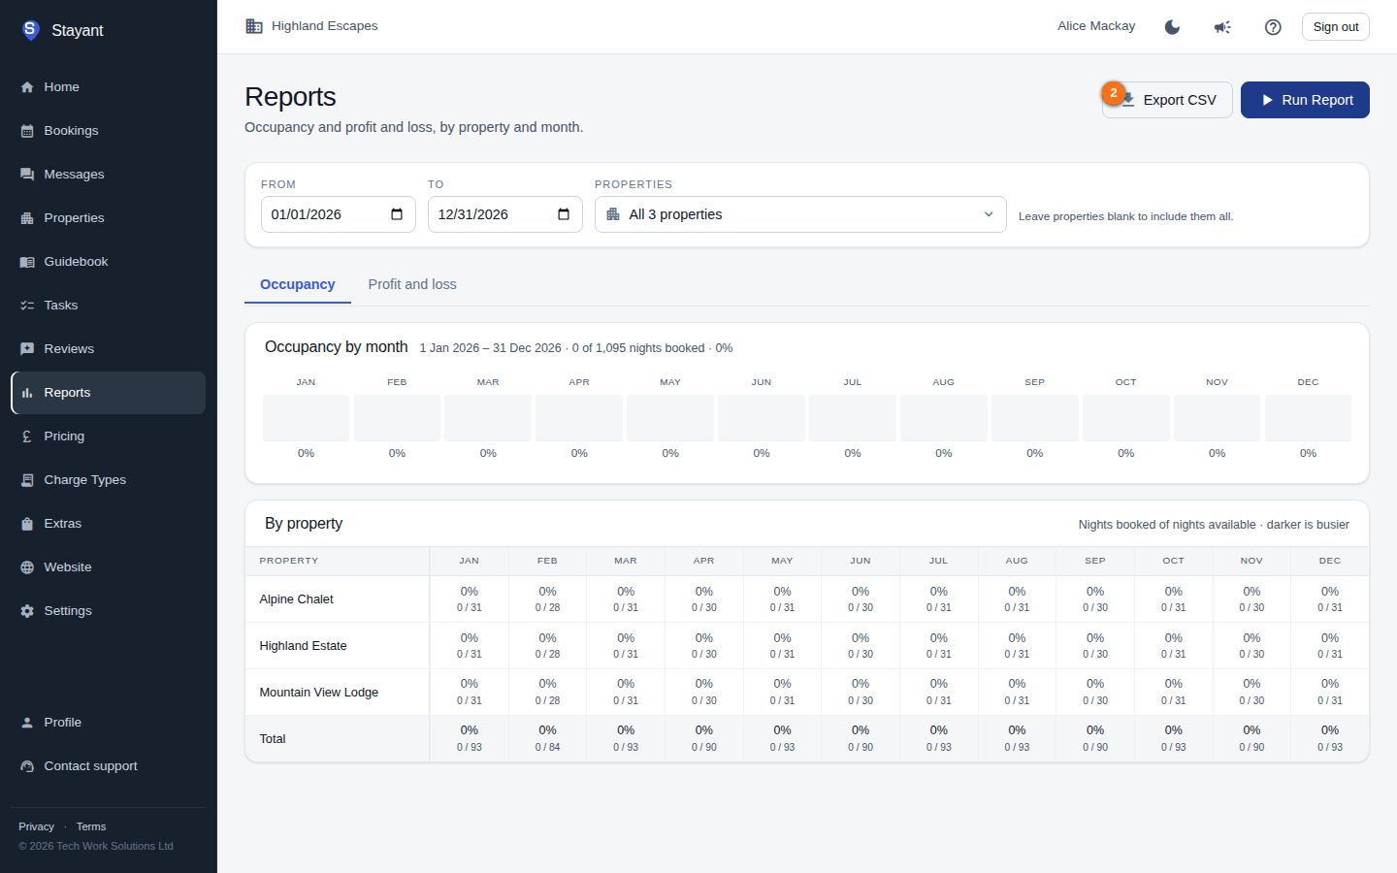1397x873 pixels.
Task: Click the DEC occupancy bar in chart
Action: 1308,418
